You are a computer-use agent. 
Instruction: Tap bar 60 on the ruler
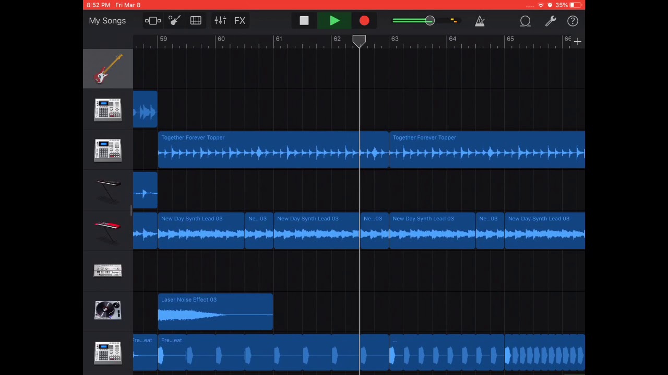pos(221,39)
